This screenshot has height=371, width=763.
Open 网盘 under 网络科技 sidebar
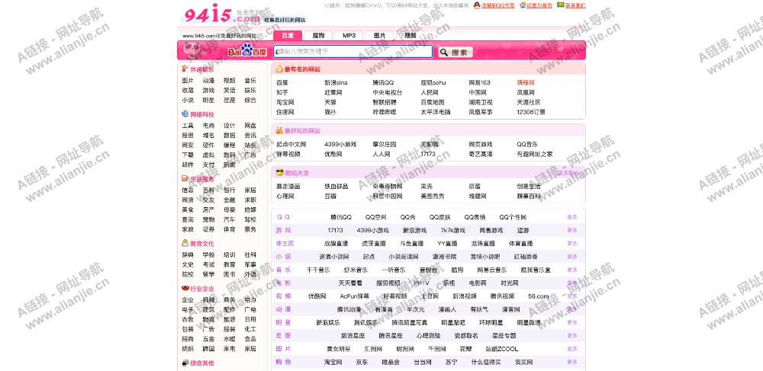click(250, 125)
